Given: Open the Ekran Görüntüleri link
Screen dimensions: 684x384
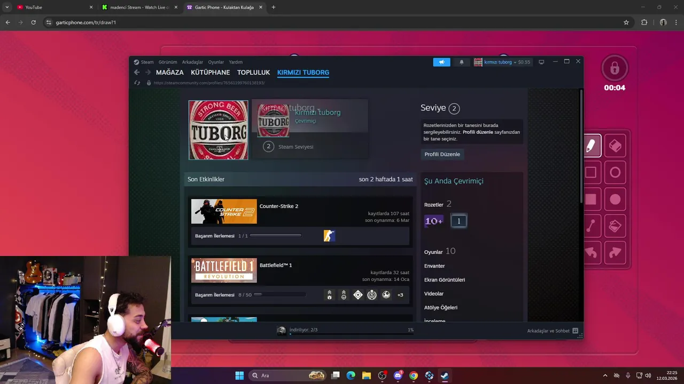Looking at the screenshot, I should click(445, 279).
